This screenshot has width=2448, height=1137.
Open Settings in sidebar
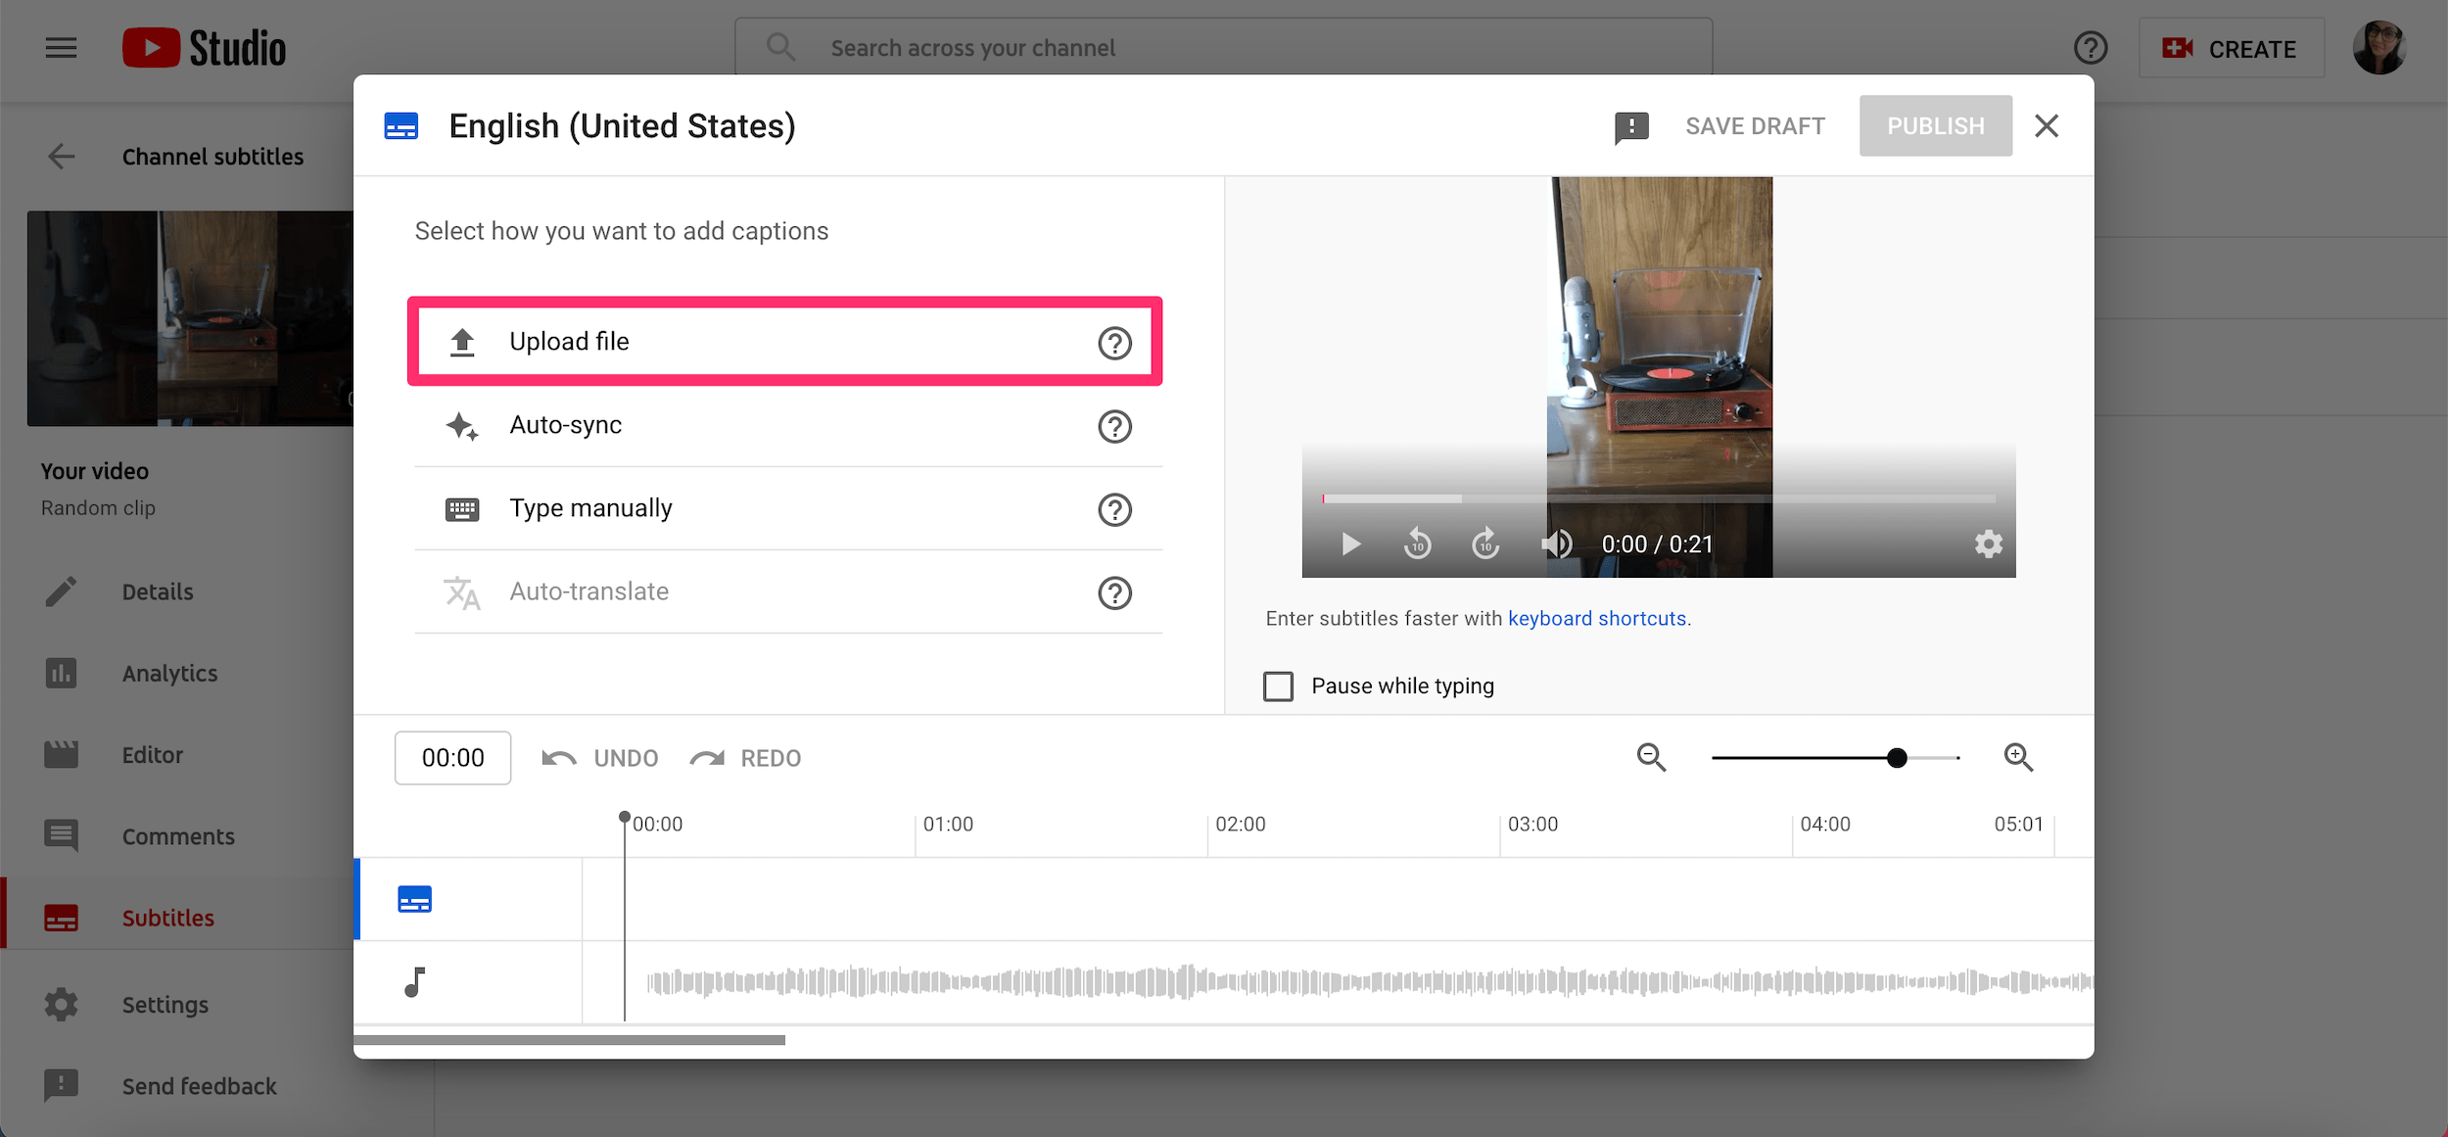coord(165,1005)
